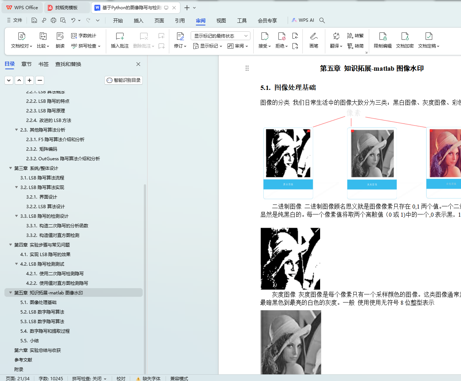
Task: Click 插入批注 insert comment icon
Action: (119, 36)
